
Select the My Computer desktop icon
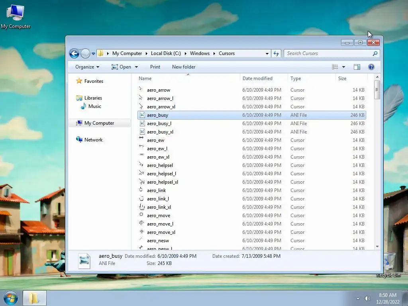pyautogui.click(x=16, y=16)
